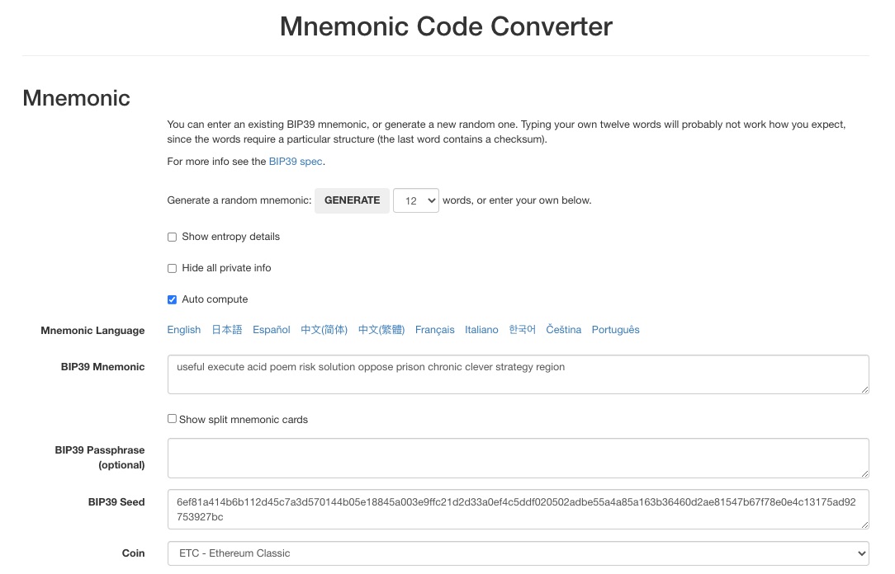Enable Show entropy details checkbox
895x574 pixels.
[x=172, y=238]
